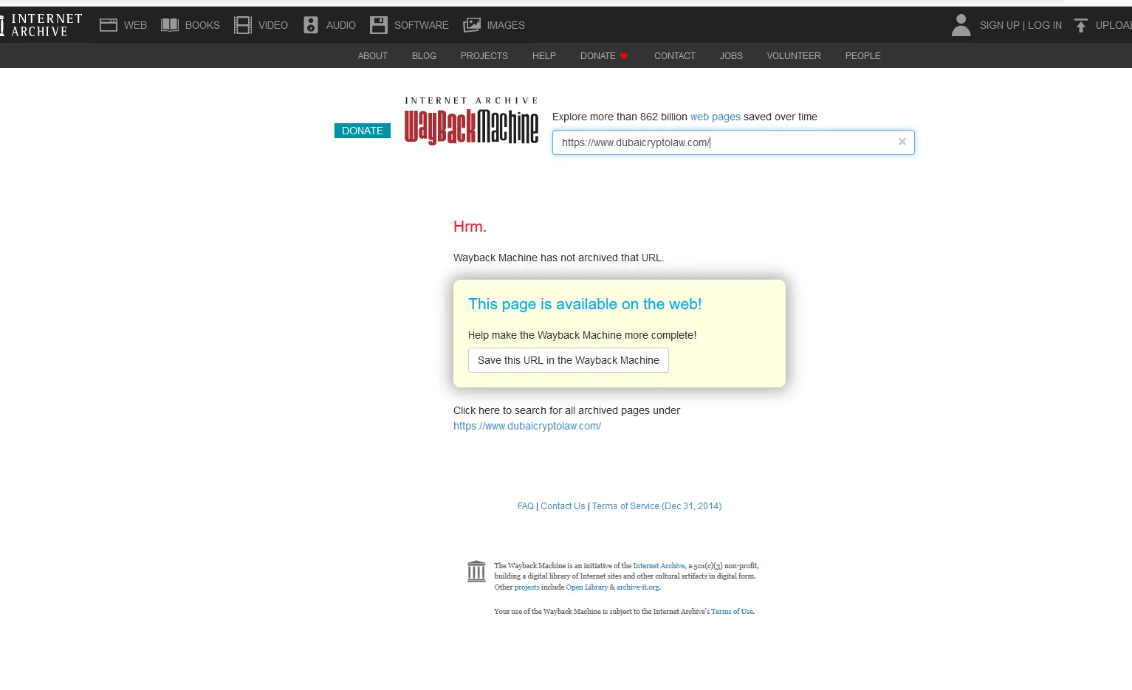The height and width of the screenshot is (690, 1132).
Task: Open the SOFTWARE menu label
Action: pyautogui.click(x=422, y=25)
